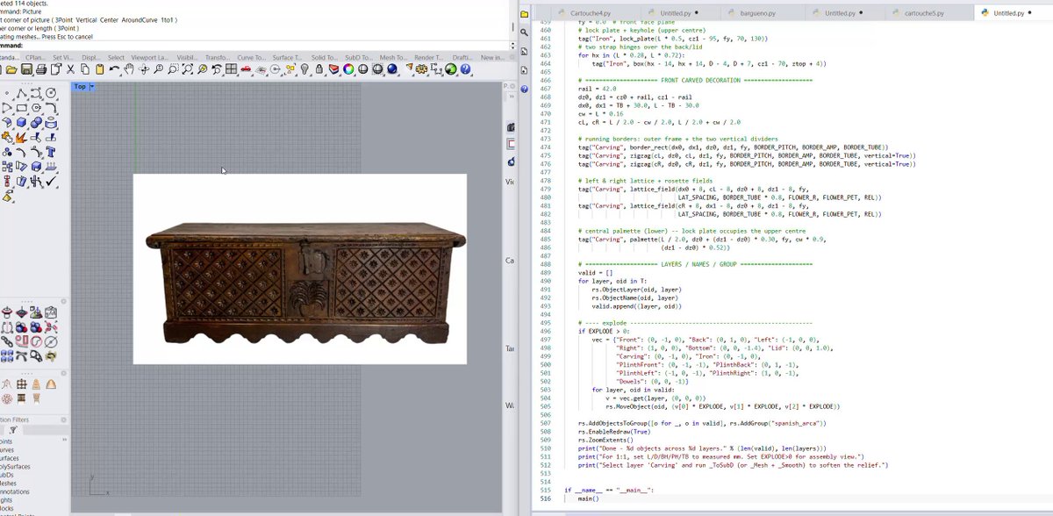Click the rainbow color wheel icon
This screenshot has height=516, width=1053.
tap(348, 69)
